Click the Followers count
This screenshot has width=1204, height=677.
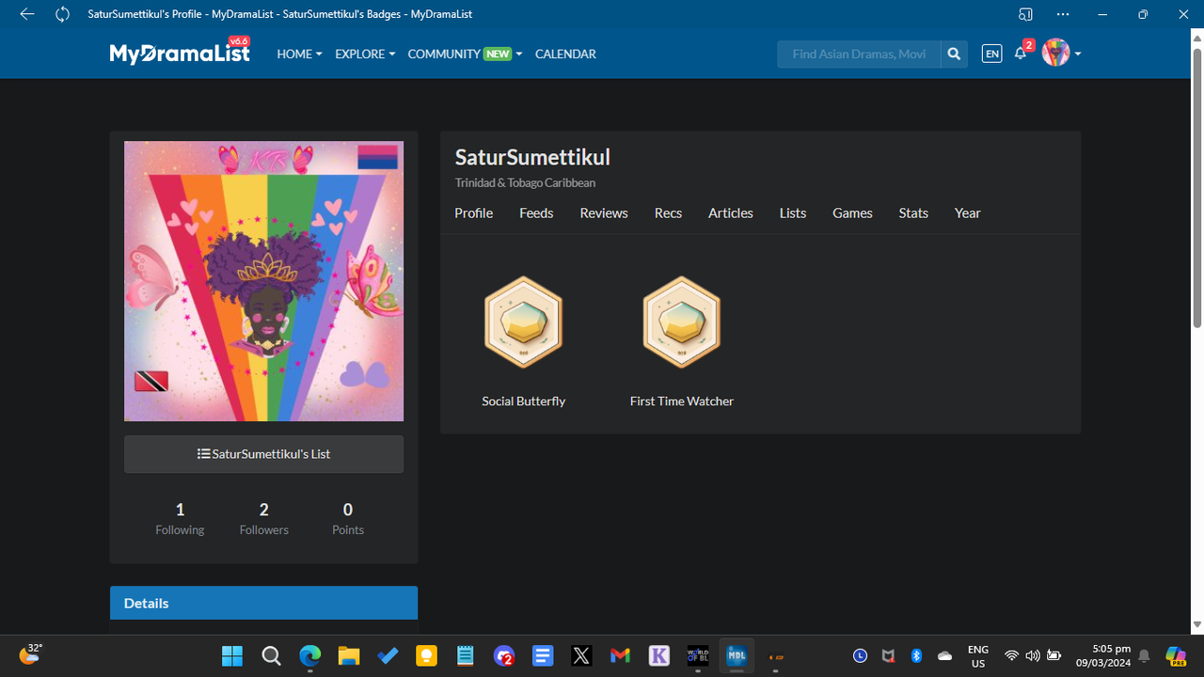tap(263, 517)
